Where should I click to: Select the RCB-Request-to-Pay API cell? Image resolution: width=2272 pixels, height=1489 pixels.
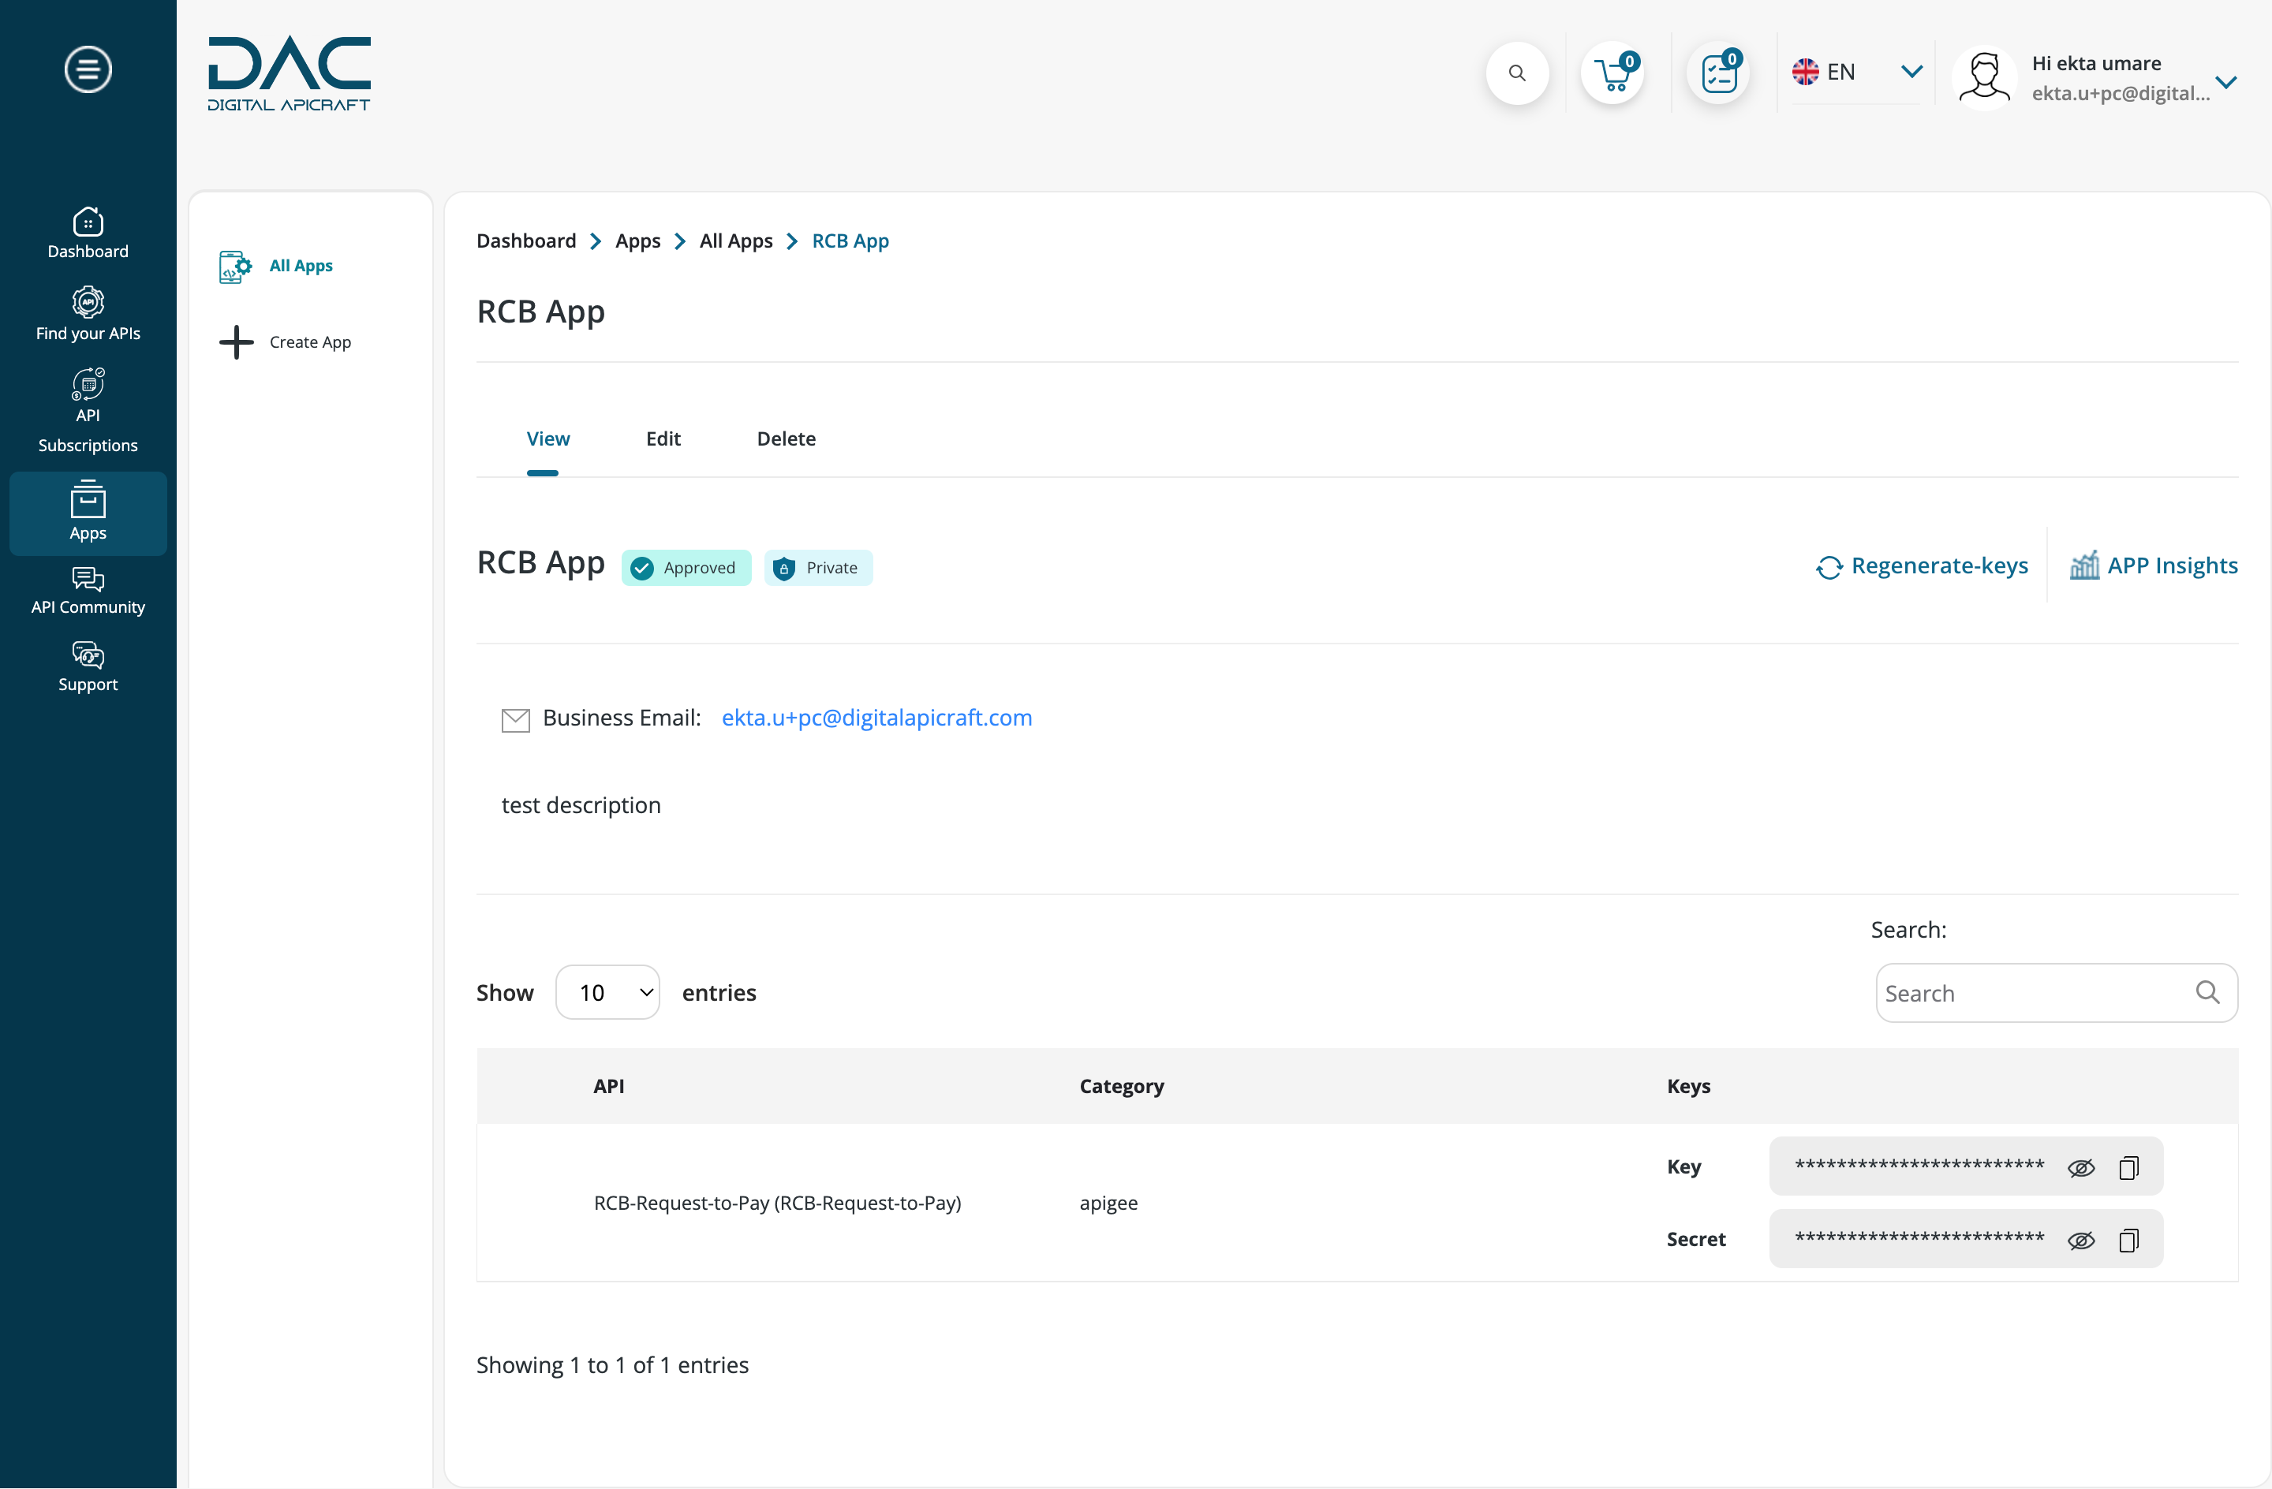click(777, 1203)
